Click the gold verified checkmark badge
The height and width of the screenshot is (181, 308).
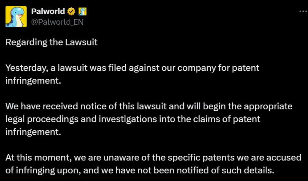tap(71, 12)
